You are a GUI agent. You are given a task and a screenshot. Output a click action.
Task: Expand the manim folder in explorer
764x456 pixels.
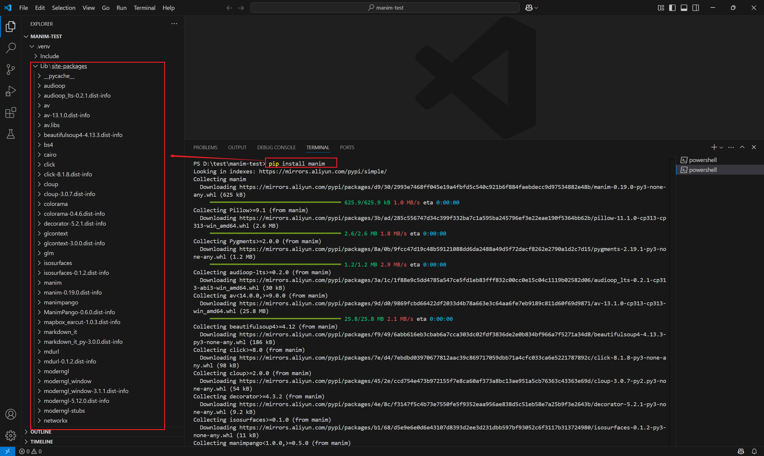pyautogui.click(x=53, y=283)
